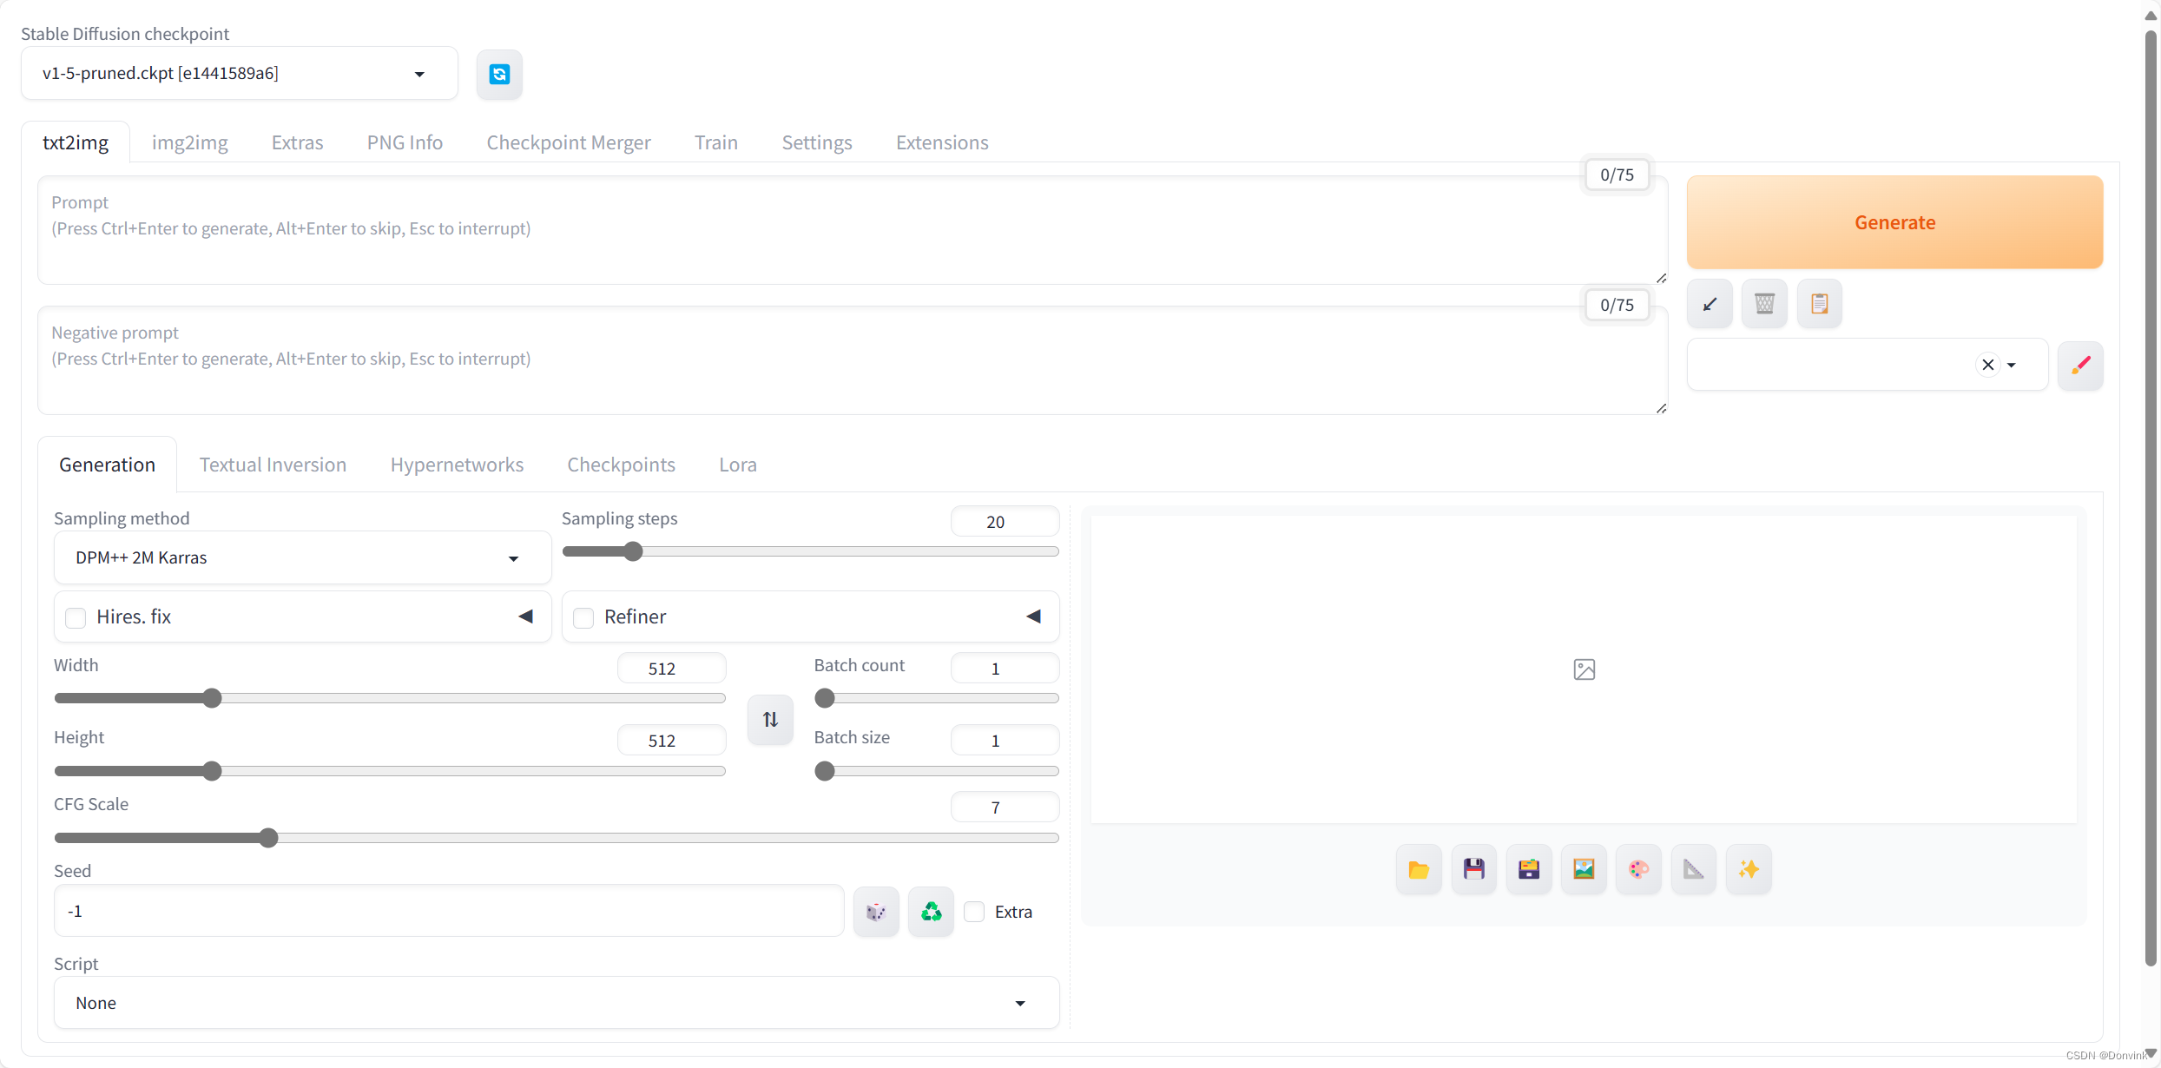This screenshot has height=1068, width=2161.
Task: Open the Lora tab
Action: [737, 465]
